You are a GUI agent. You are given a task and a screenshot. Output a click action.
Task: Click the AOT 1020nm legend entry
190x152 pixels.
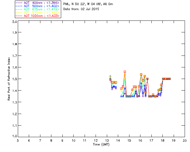click(37, 16)
